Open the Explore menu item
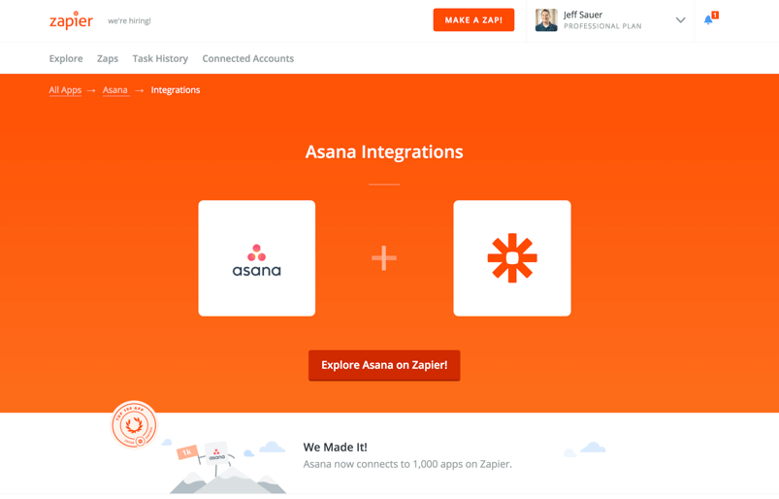Screen dimensions: 779x499 pos(66,58)
